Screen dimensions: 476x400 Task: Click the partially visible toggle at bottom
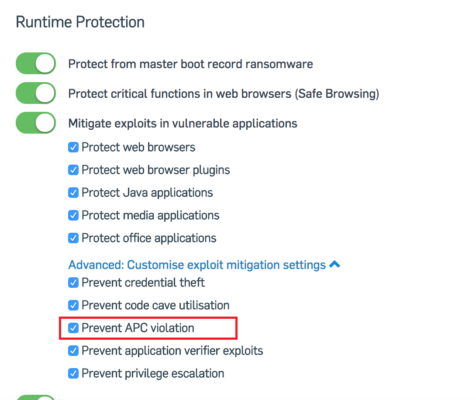click(x=36, y=397)
